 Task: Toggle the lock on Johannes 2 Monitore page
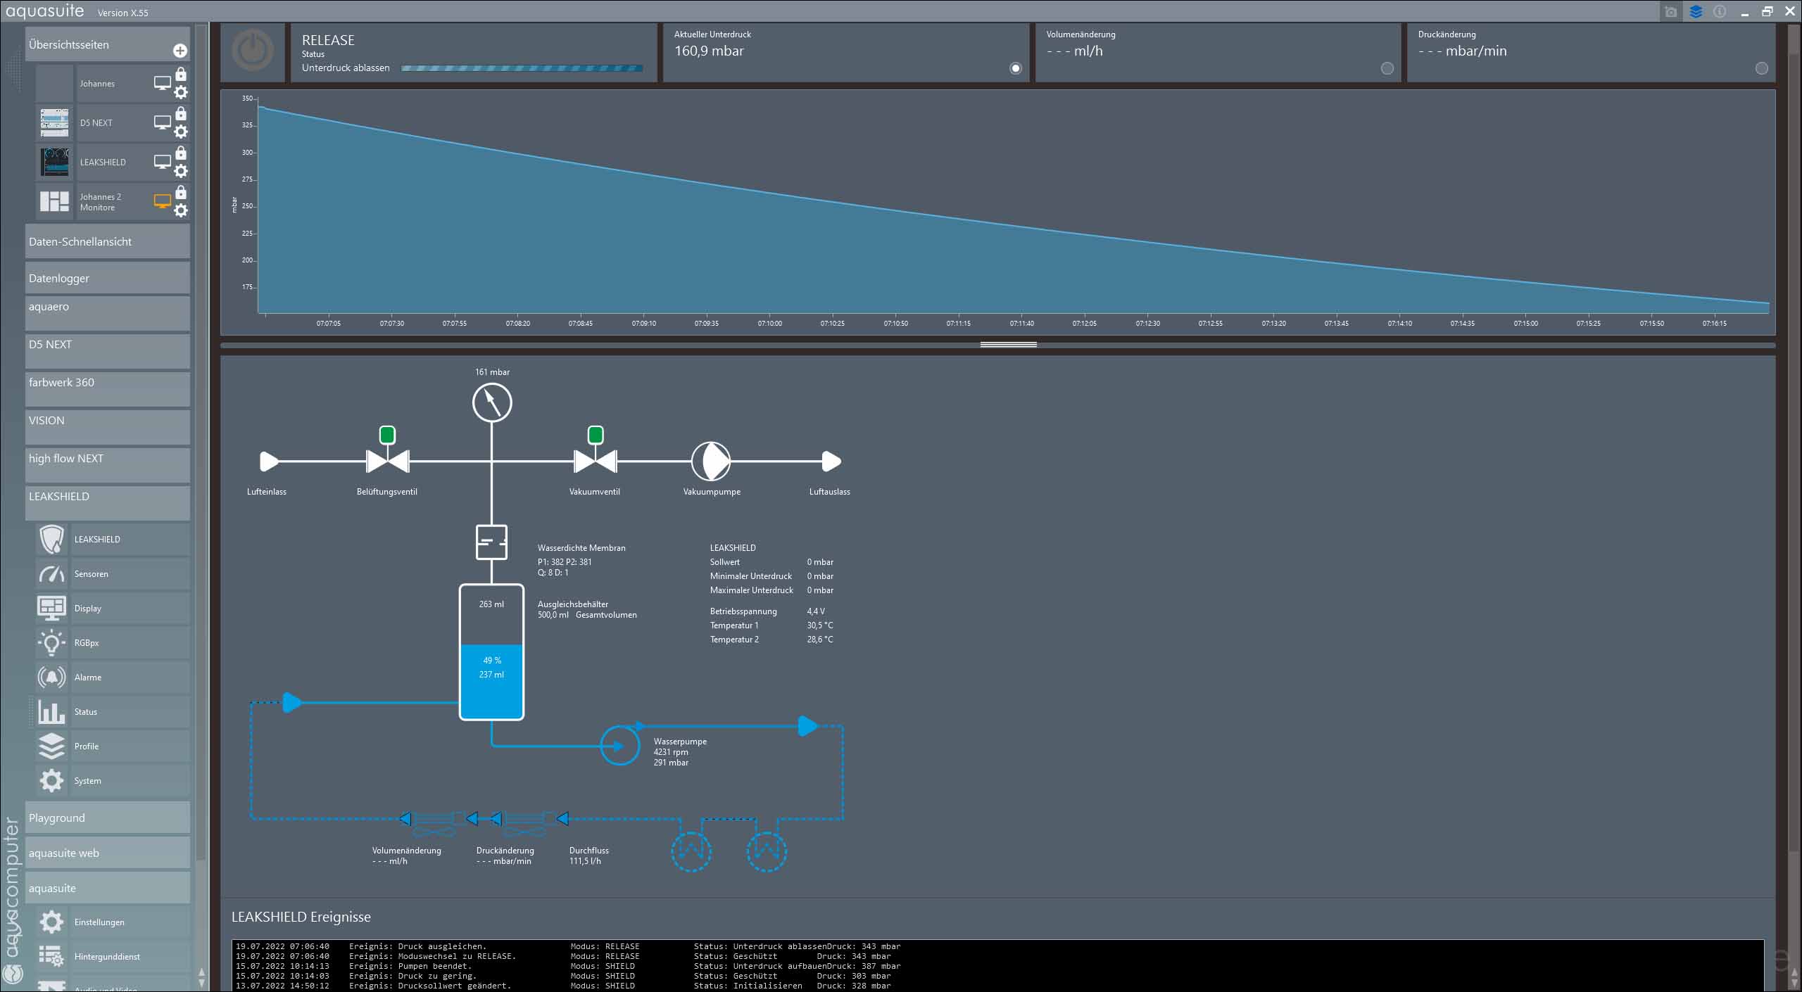point(181,192)
